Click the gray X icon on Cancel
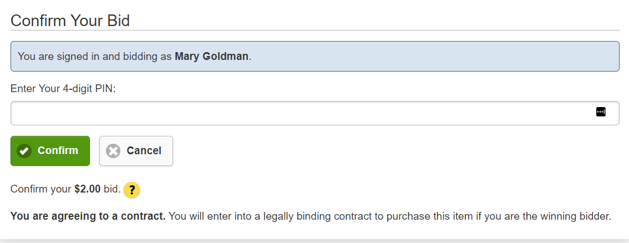629x243 pixels. pos(113,151)
